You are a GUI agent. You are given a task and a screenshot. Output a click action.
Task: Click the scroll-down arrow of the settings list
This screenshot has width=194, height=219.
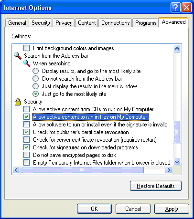click(177, 162)
